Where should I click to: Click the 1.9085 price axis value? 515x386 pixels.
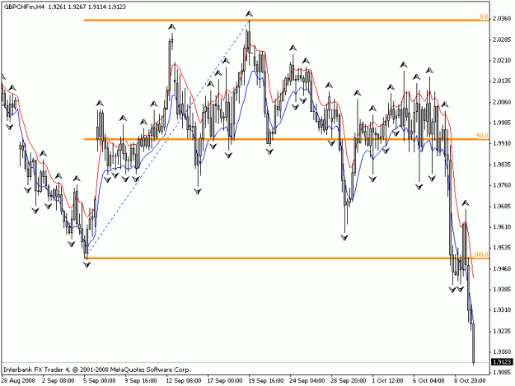point(502,372)
